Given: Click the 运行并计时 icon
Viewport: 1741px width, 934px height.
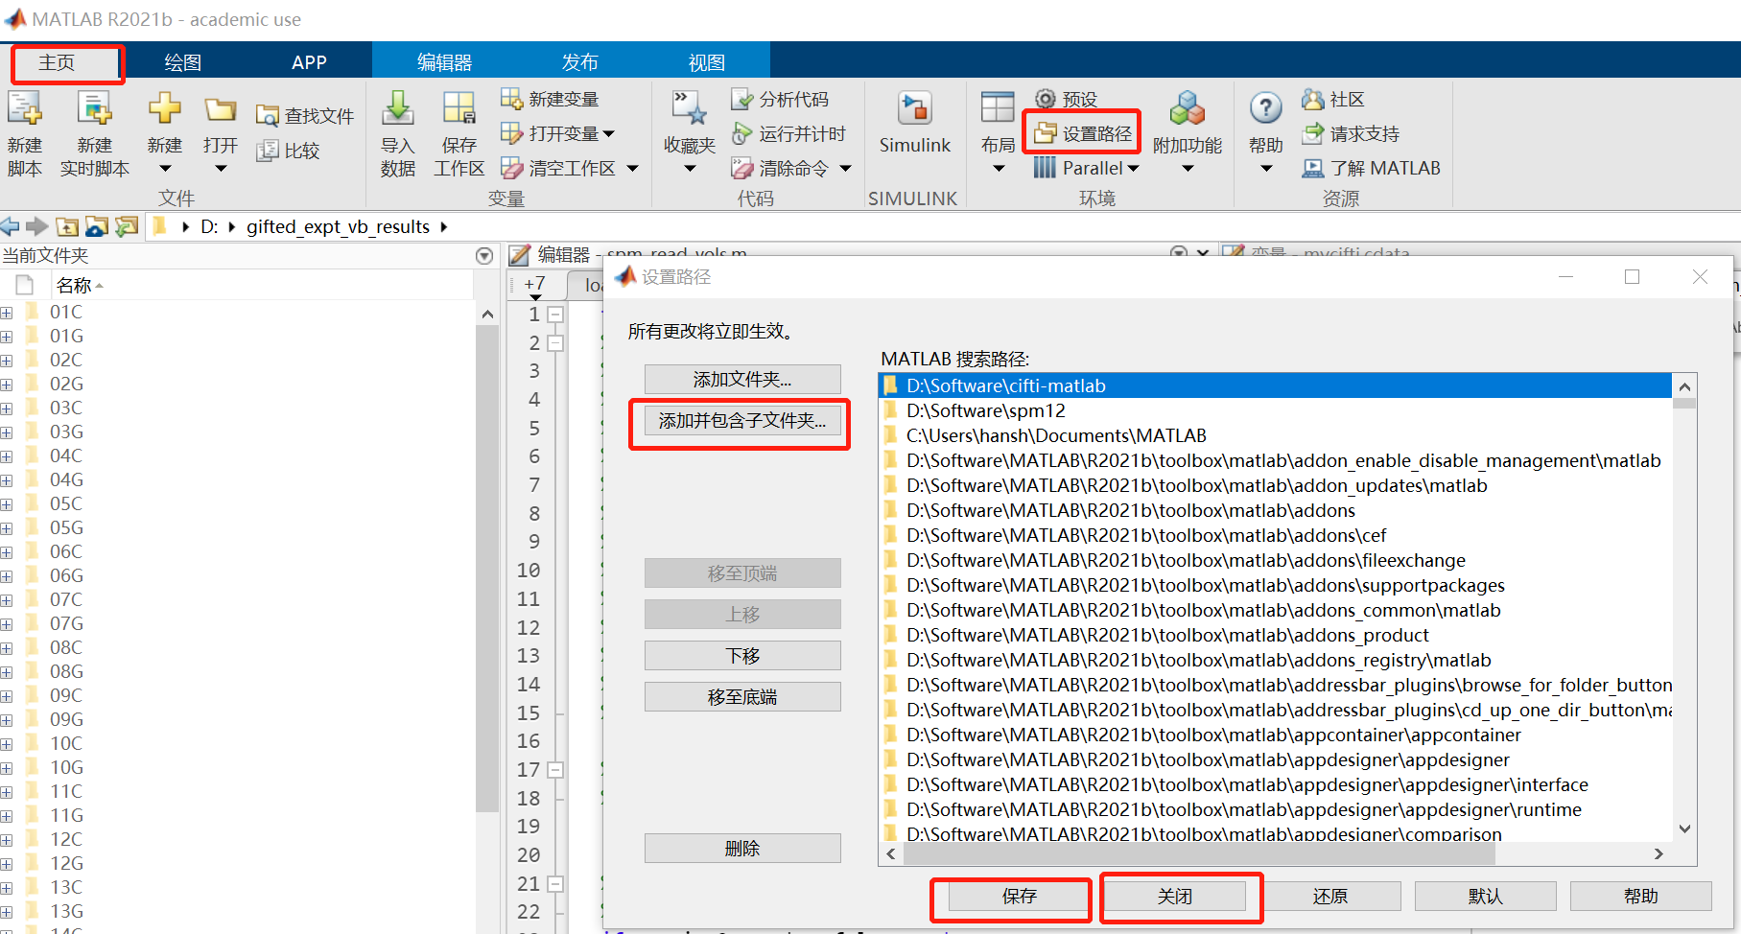Looking at the screenshot, I should click(x=788, y=133).
